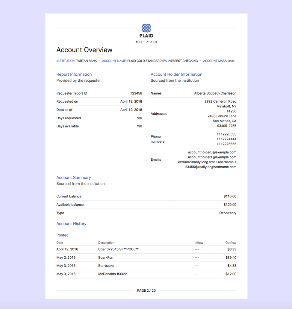
Task: Select the SparkFun transaction row
Action: [x=106, y=258]
